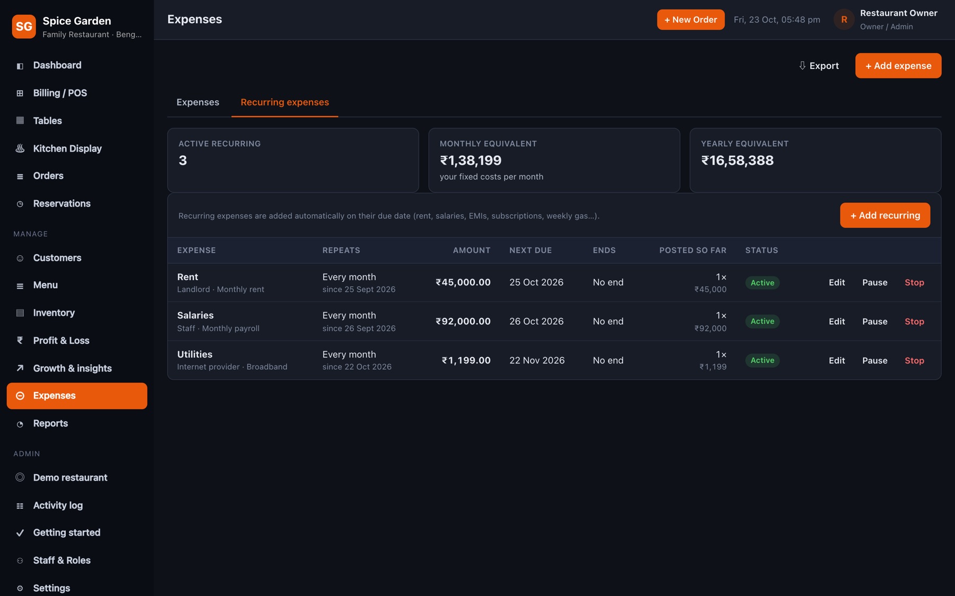Click the Yearly Equivalent ₹16,58,388 value

(x=737, y=161)
